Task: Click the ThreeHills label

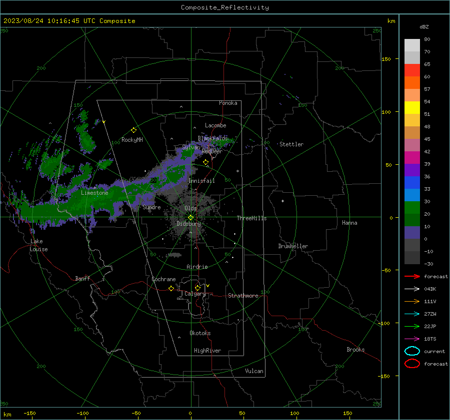Action: tap(251, 218)
